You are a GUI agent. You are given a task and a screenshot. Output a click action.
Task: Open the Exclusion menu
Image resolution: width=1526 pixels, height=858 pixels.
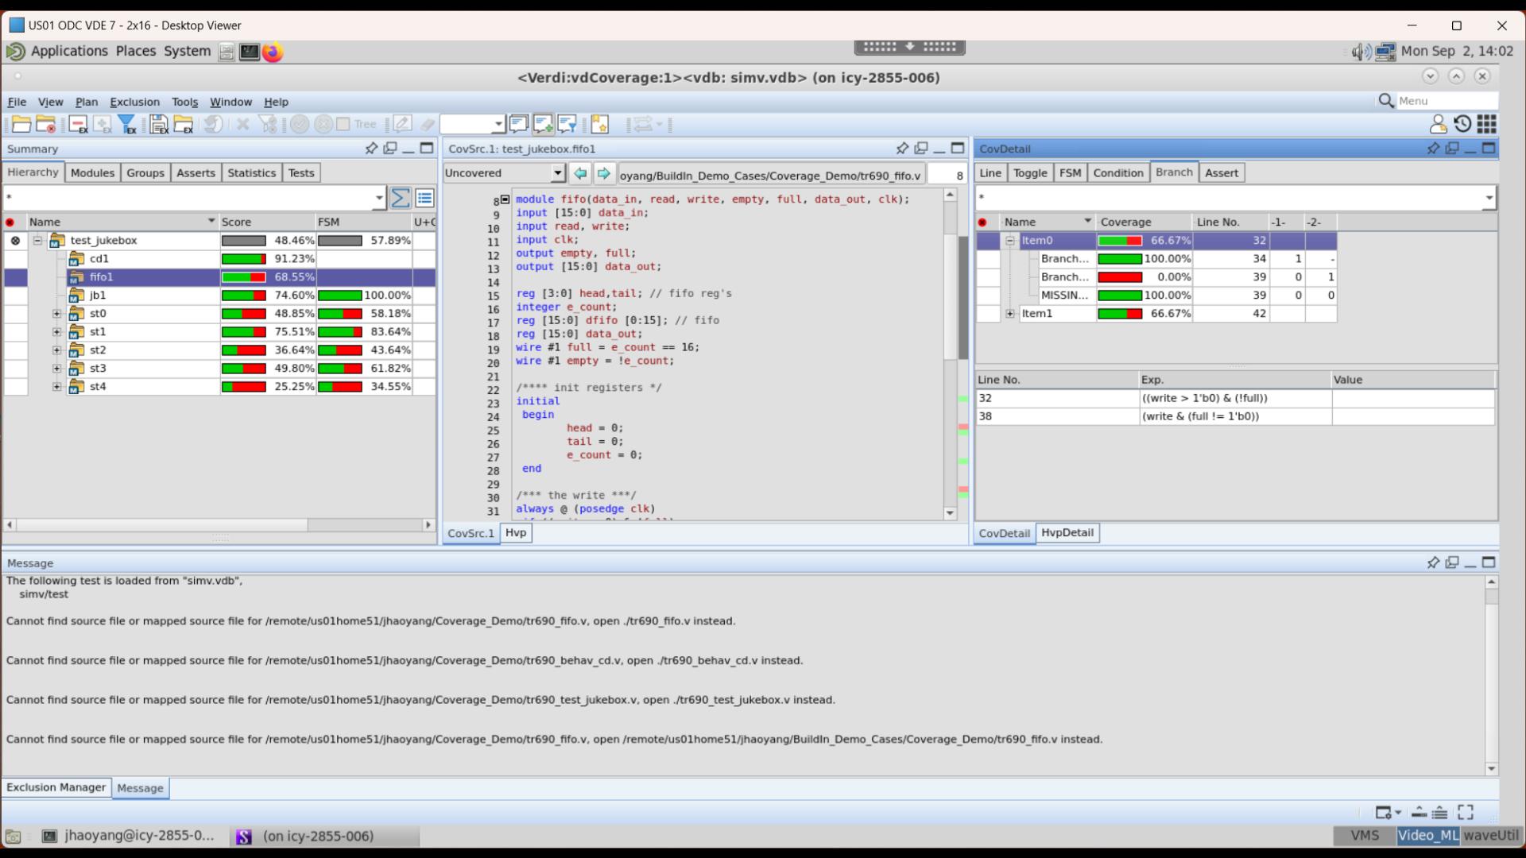(x=134, y=102)
